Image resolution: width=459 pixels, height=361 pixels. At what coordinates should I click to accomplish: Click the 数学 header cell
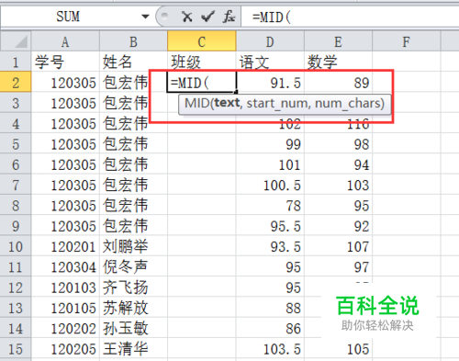[338, 62]
